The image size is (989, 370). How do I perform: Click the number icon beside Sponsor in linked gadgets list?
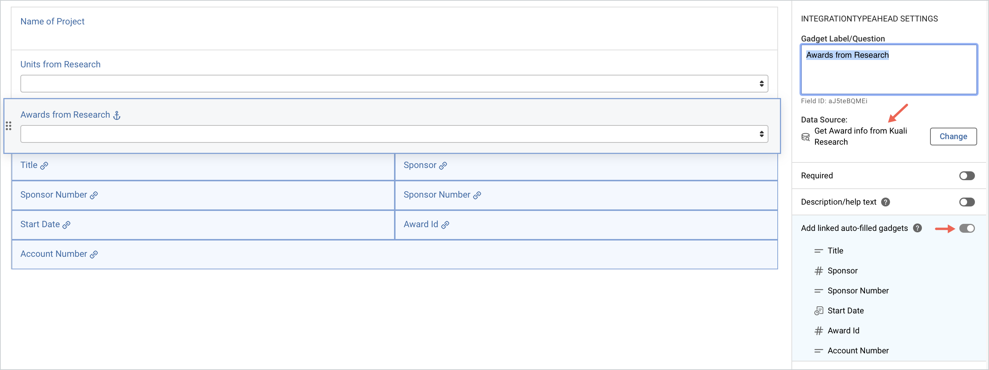click(818, 270)
